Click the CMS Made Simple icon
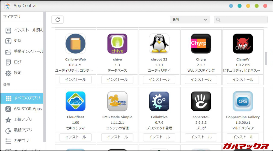Viewport: 273px width, 151px height. point(117,101)
